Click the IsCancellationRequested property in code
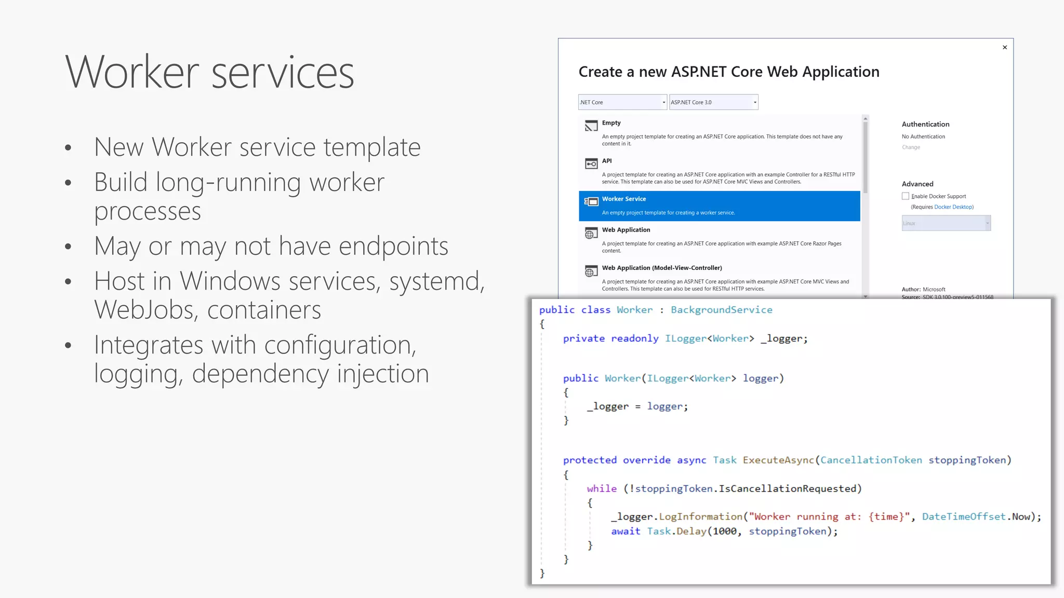1064x598 pixels. [787, 488]
